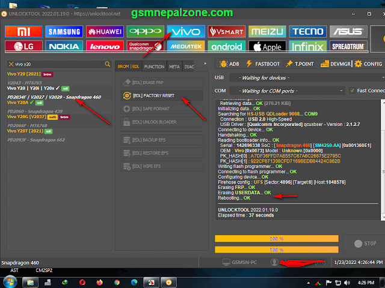Viewport: 385px width, 288px height.
Task: Open File Explorer from taskbar
Action: (x=30, y=283)
